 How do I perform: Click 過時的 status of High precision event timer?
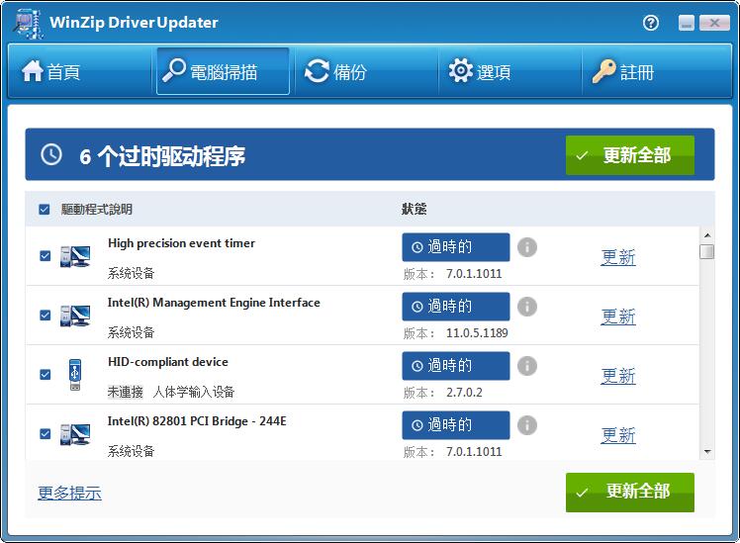(x=456, y=247)
